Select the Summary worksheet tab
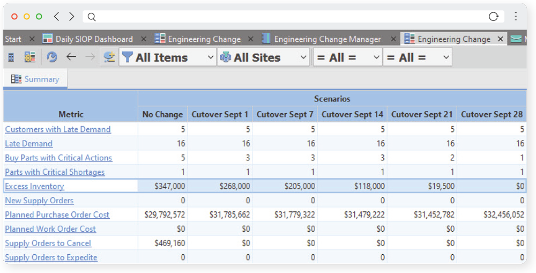Screen dimensions: 536x273 (x=35, y=79)
